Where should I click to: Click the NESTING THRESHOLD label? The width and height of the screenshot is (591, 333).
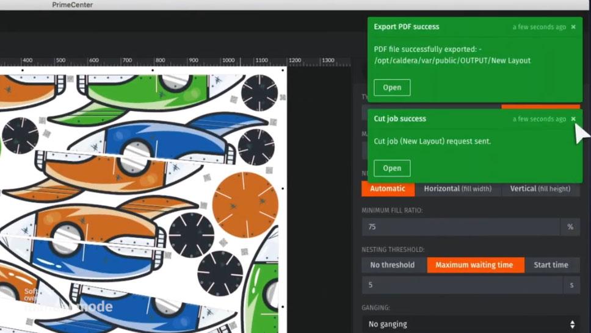pyautogui.click(x=393, y=249)
